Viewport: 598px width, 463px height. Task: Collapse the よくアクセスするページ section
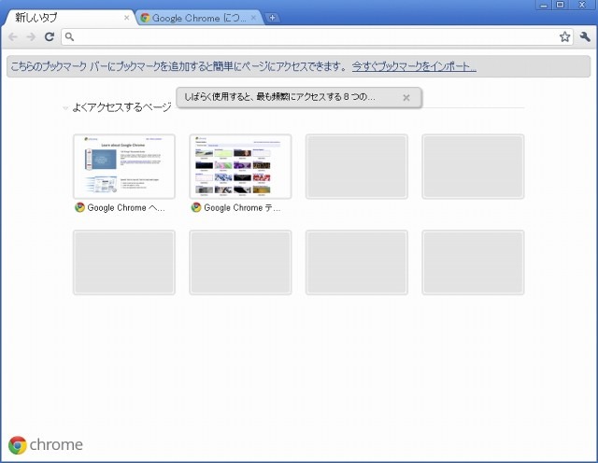pos(65,108)
